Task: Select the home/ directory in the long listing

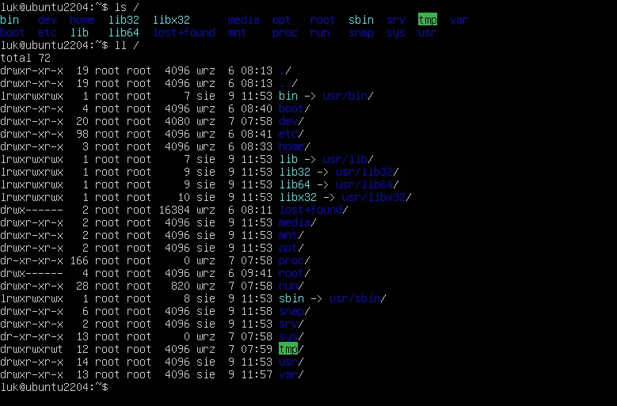Action: point(295,146)
